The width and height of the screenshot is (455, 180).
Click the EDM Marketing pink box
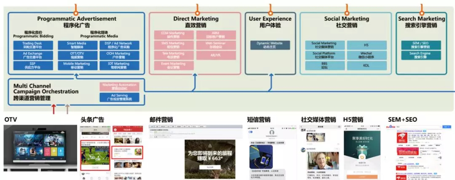point(173,35)
